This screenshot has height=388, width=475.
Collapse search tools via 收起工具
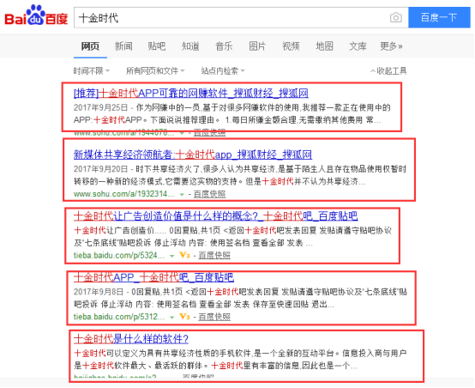(388, 71)
